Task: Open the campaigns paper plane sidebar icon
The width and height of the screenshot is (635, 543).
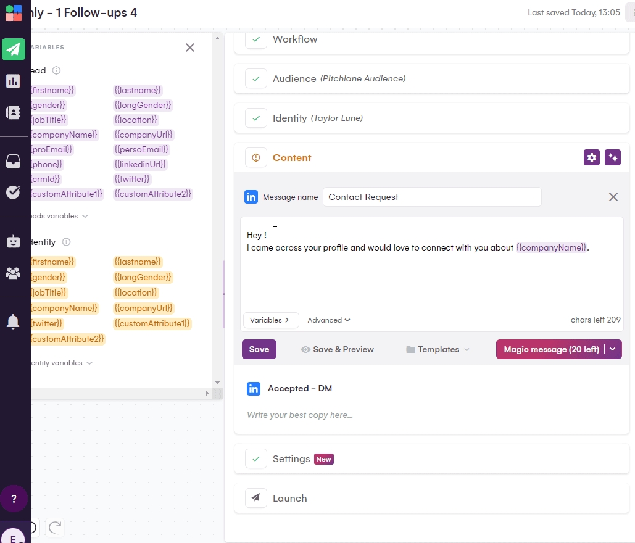Action: tap(13, 49)
